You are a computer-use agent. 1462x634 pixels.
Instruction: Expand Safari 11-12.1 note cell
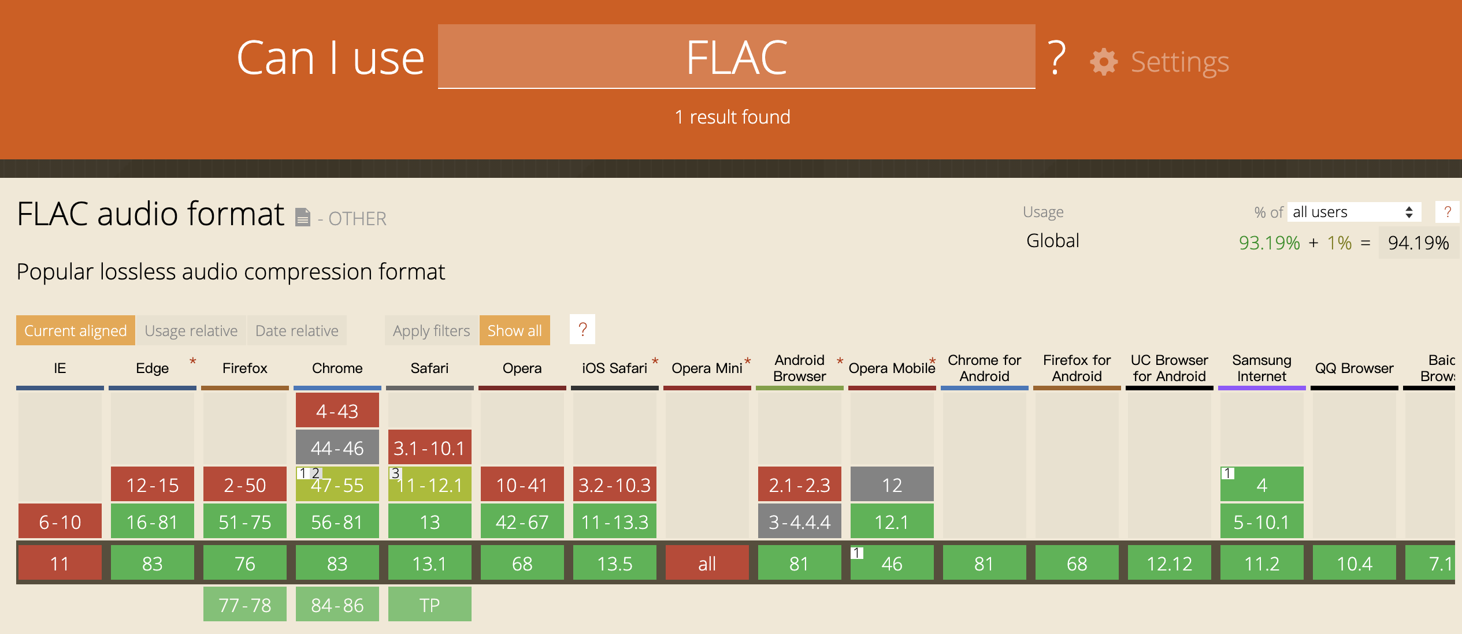click(429, 485)
